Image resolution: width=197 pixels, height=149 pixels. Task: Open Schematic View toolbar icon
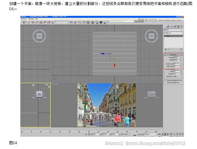click(x=88, y=22)
